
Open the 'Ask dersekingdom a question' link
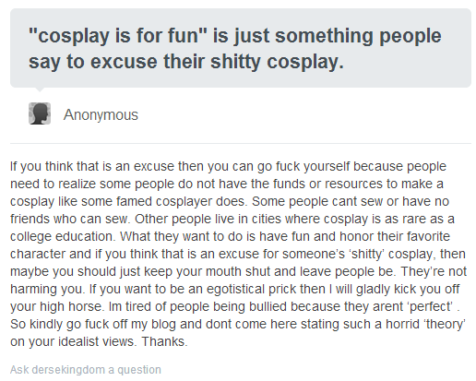(86, 369)
